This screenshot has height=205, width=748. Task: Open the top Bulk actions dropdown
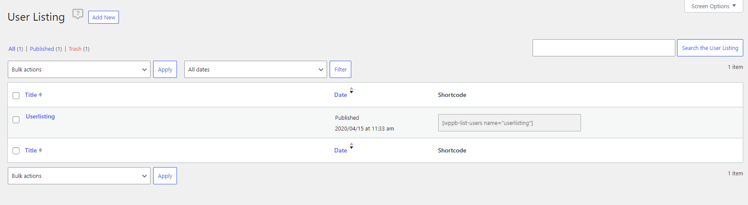[x=79, y=69]
